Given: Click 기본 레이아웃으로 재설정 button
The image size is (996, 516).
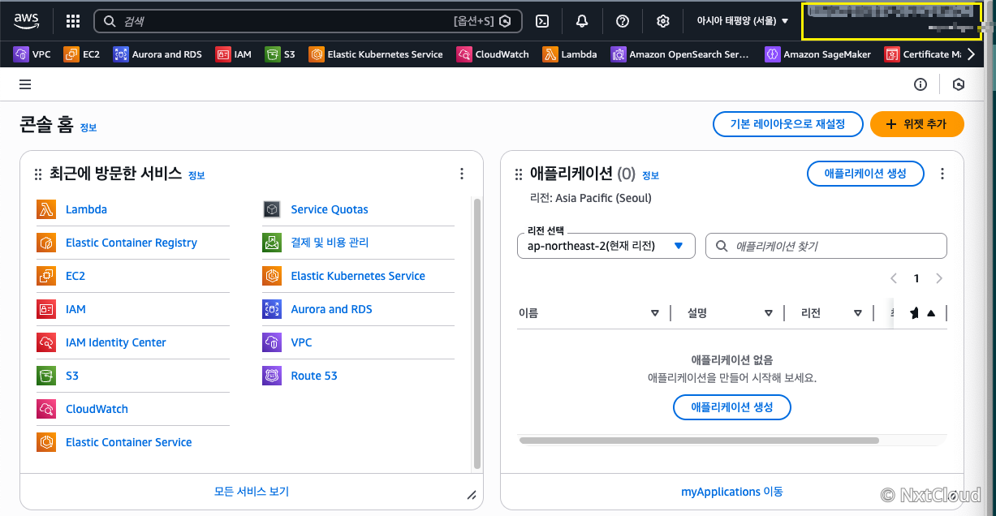Looking at the screenshot, I should point(787,124).
